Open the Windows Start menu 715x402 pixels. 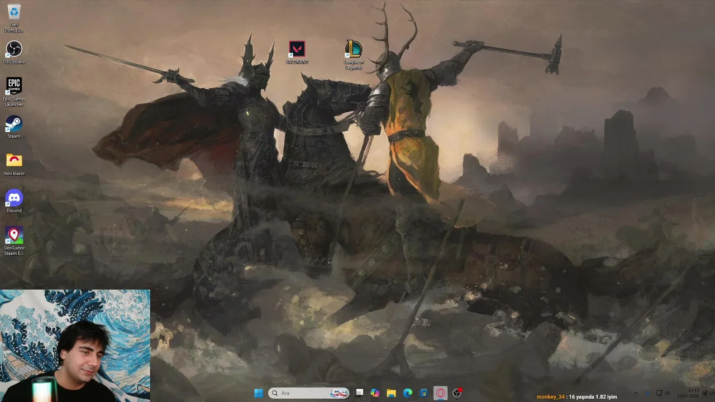(x=259, y=393)
